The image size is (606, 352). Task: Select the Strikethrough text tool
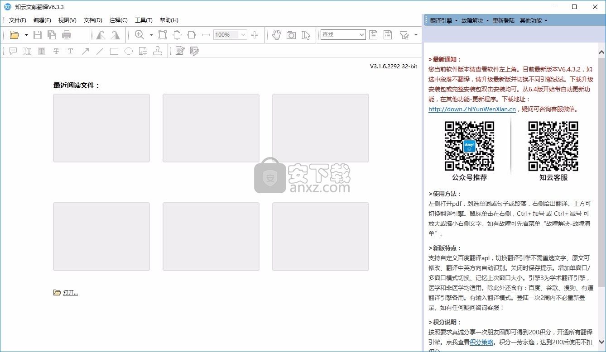point(56,51)
